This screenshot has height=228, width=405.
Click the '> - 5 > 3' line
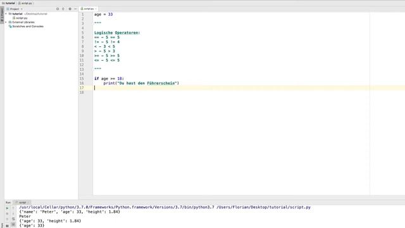coord(104,51)
